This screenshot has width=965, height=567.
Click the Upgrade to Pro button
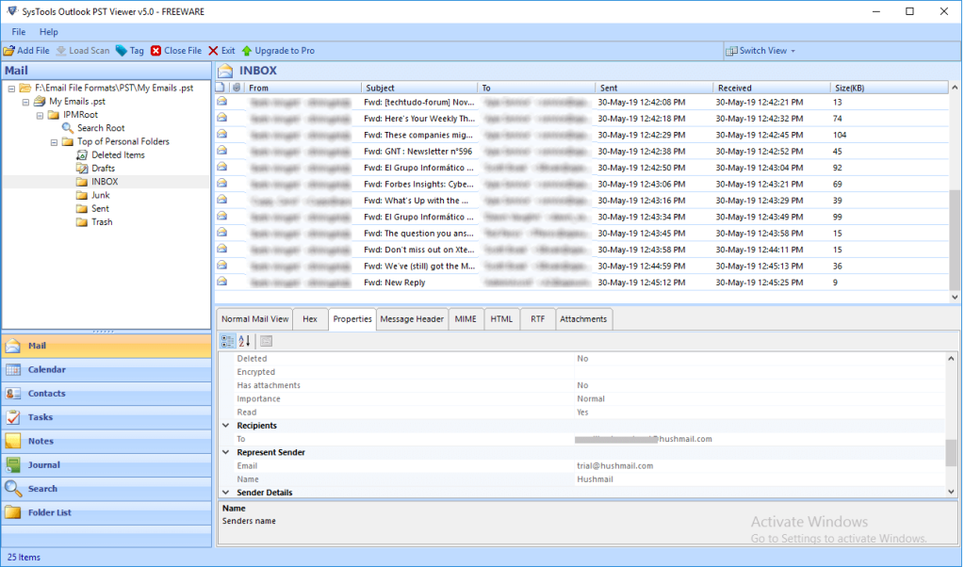pyautogui.click(x=278, y=51)
